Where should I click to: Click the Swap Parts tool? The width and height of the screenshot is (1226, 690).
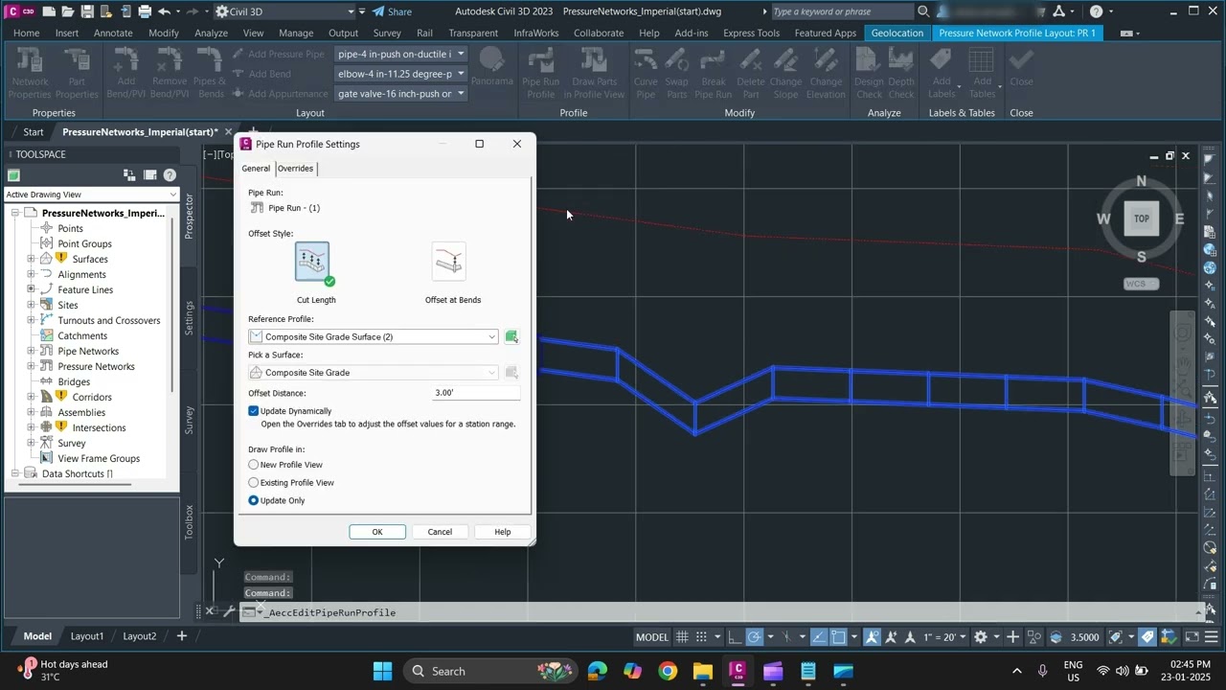677,72
